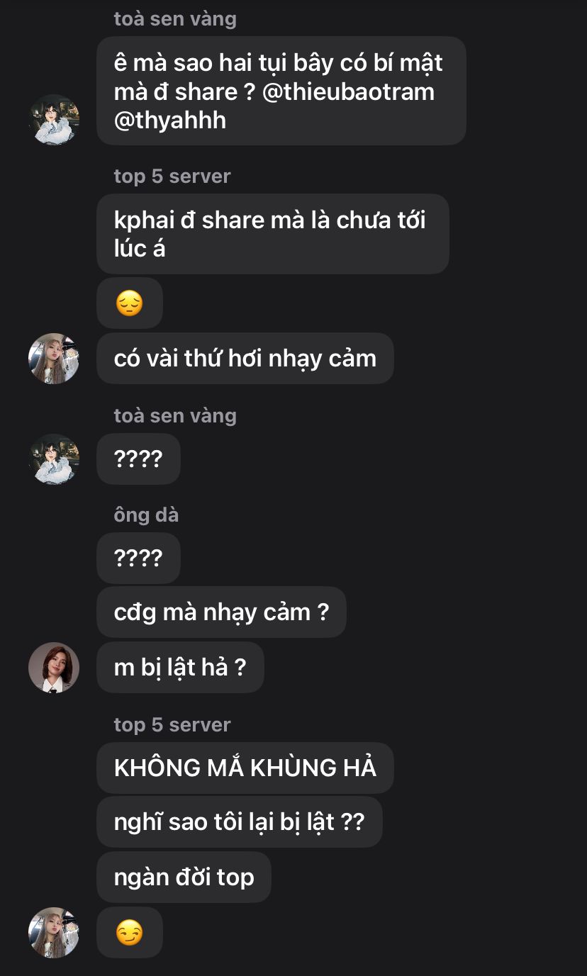Click first 'top 5 server' sender name
Viewport: 587px width, 976px height.
(172, 176)
